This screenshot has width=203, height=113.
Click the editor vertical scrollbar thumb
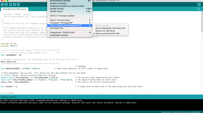(202, 22)
